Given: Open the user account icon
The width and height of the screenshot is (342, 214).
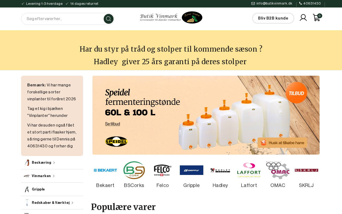Looking at the screenshot, I should coord(303,18).
